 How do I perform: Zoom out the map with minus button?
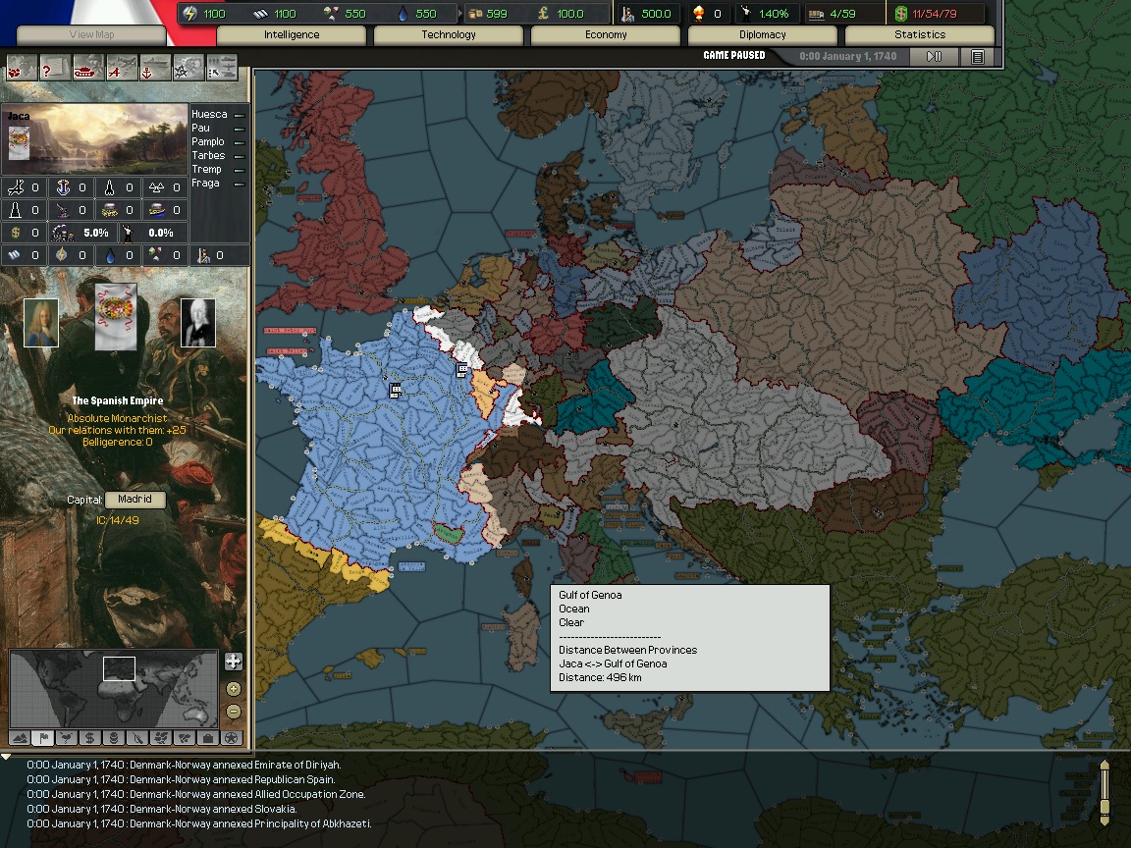pyautogui.click(x=233, y=712)
